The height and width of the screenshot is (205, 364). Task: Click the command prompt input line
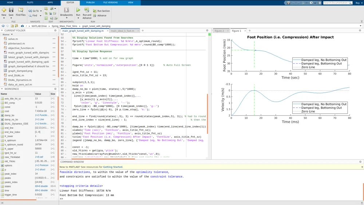(211, 199)
